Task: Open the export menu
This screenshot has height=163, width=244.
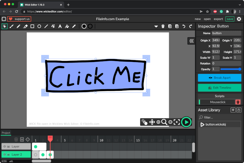Action: click(x=218, y=19)
